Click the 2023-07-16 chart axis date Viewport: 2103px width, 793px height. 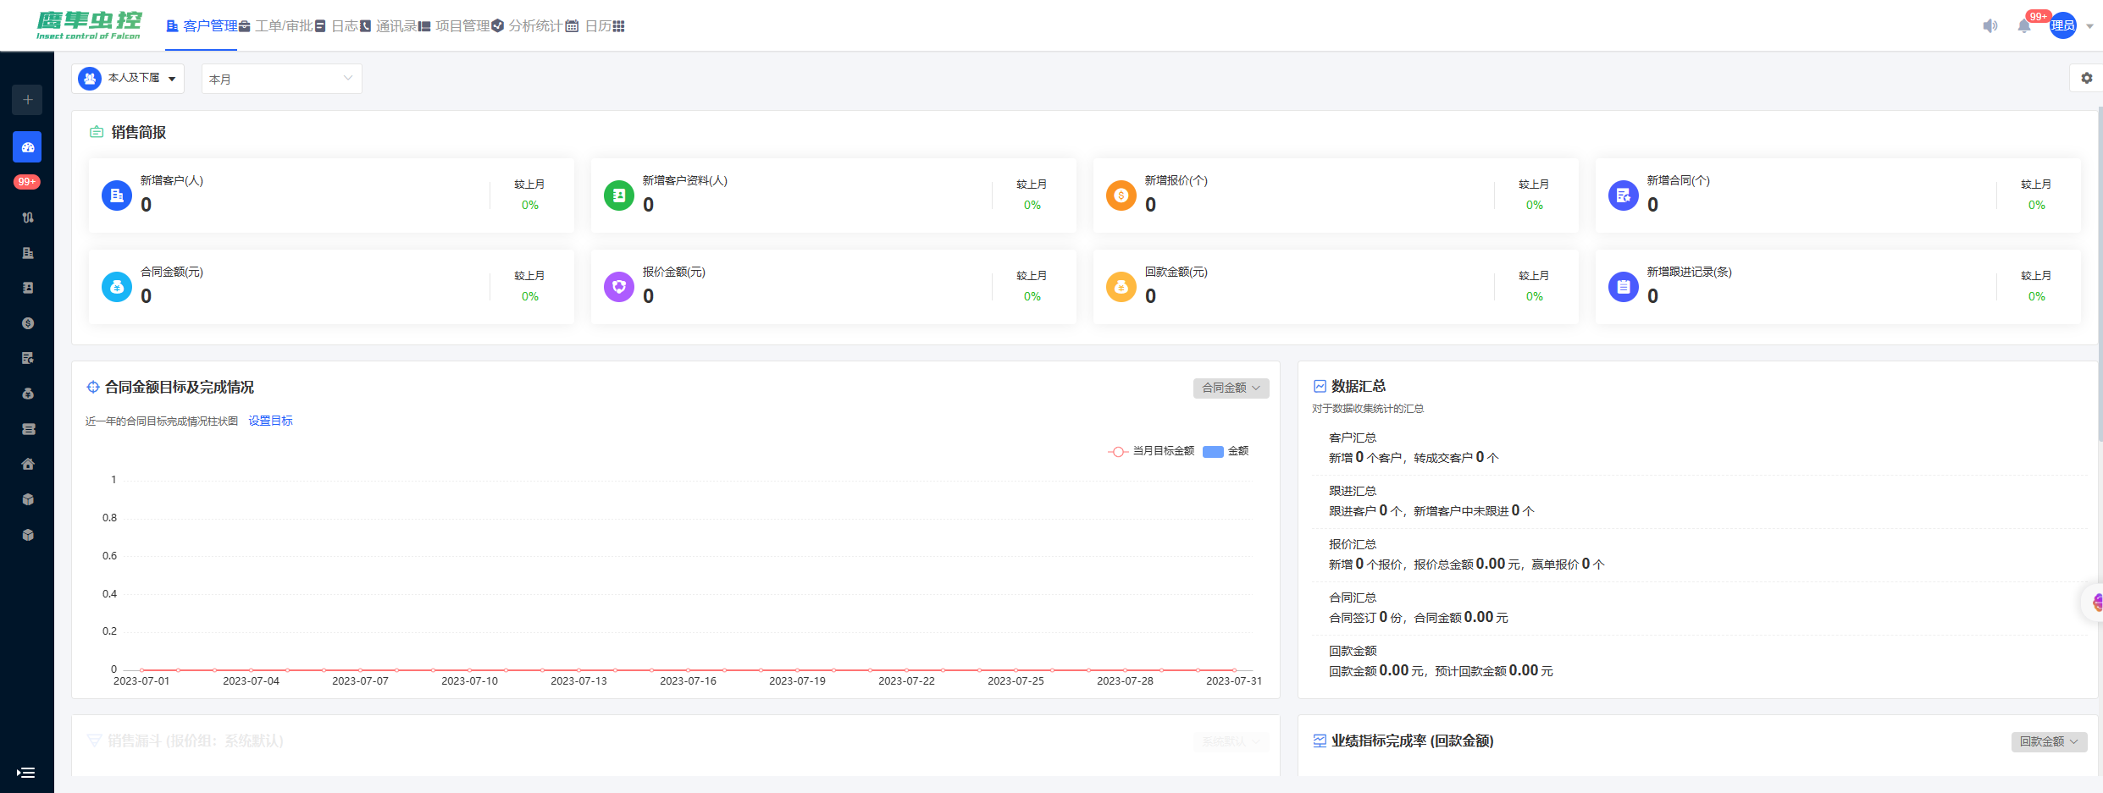click(688, 681)
